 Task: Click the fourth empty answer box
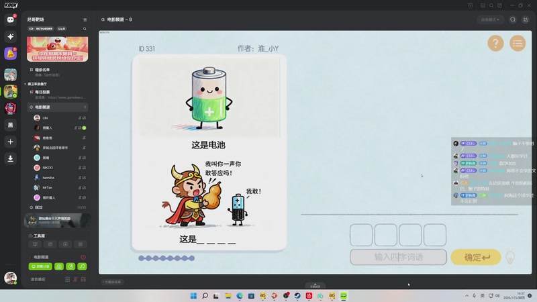tap(435, 235)
